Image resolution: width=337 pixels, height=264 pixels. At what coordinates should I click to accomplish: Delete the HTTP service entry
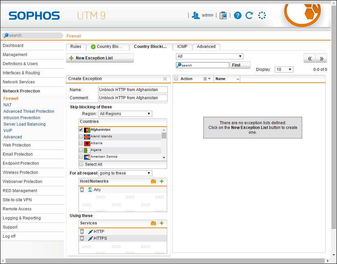[82, 232]
